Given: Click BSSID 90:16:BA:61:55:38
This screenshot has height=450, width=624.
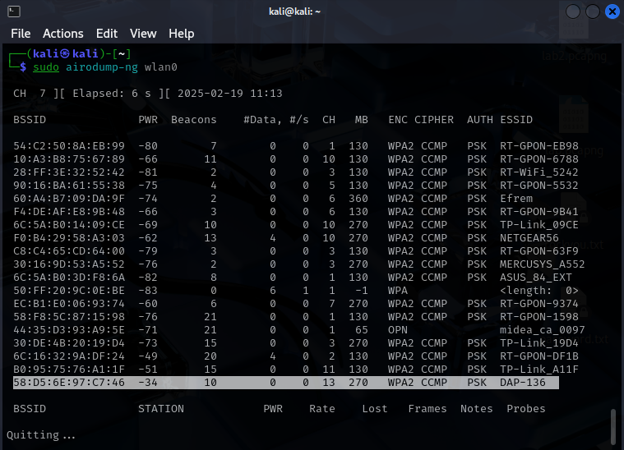Looking at the screenshot, I should [x=69, y=186].
